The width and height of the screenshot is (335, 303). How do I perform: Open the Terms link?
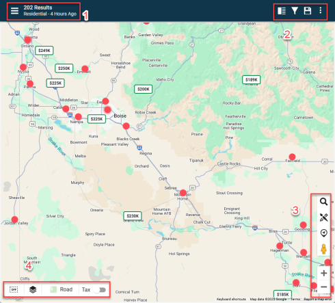coord(295,299)
